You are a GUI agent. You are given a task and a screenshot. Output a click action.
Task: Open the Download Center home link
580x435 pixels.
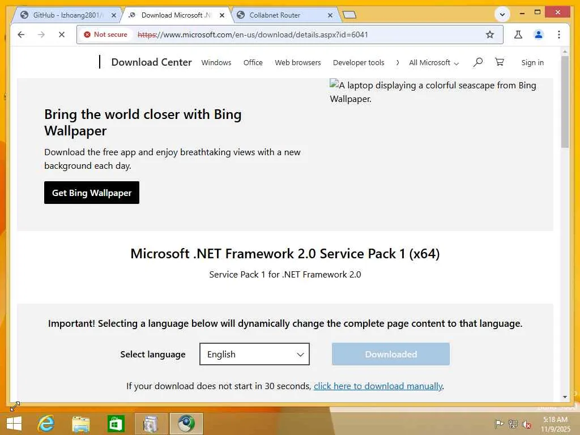pos(151,62)
